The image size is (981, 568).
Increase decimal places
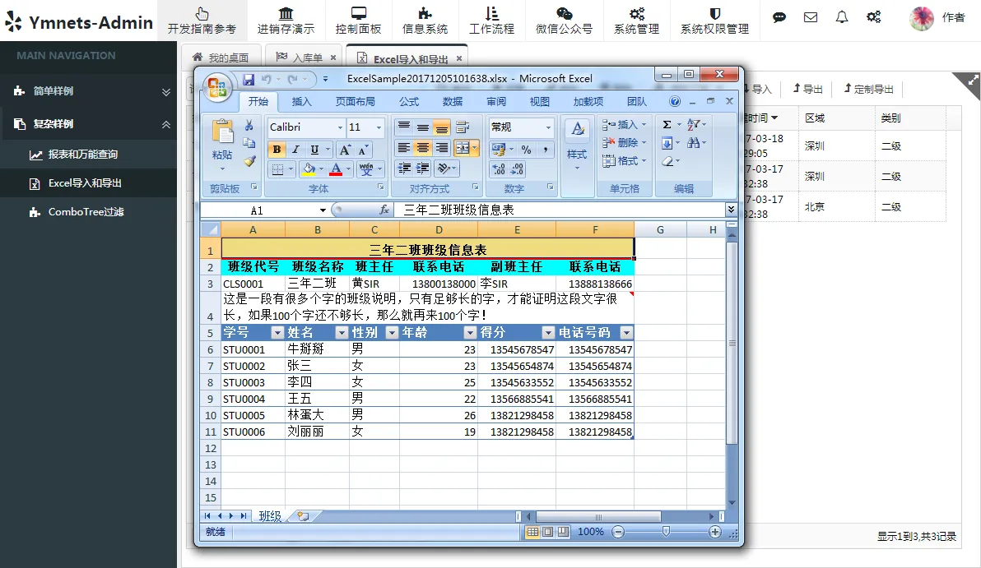[499, 169]
